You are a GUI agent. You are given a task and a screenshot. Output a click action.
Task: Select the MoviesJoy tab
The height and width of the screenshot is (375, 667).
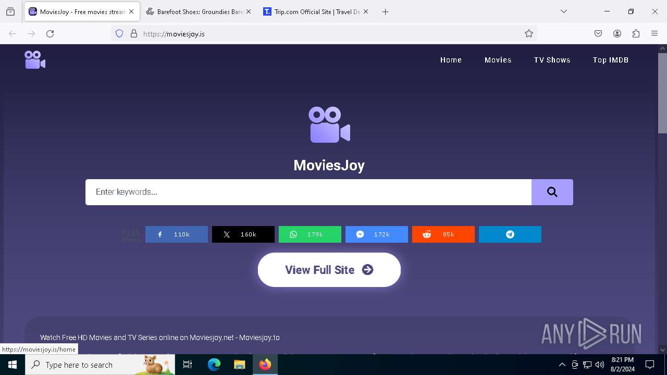coord(81,11)
